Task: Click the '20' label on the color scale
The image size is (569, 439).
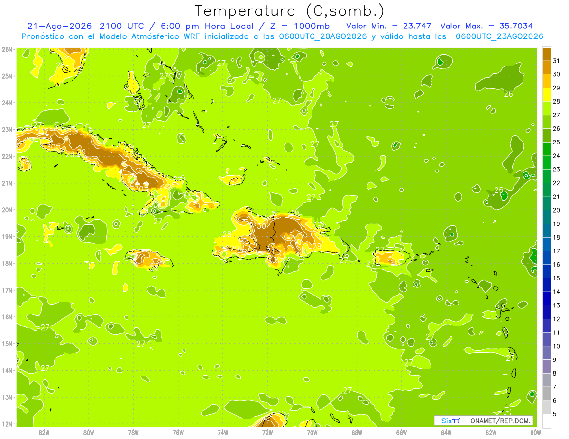Action: click(x=557, y=210)
